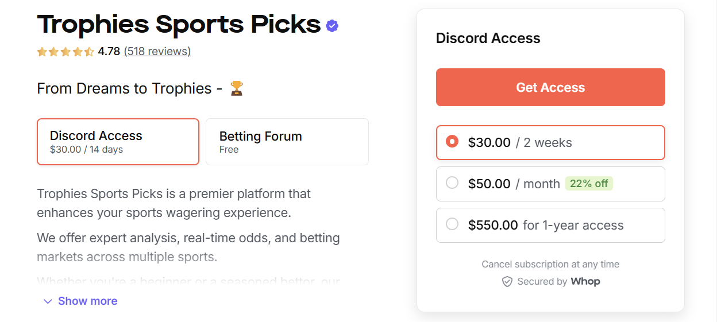Click the shield icon near Secured by
This screenshot has width=717, height=322.
(507, 282)
